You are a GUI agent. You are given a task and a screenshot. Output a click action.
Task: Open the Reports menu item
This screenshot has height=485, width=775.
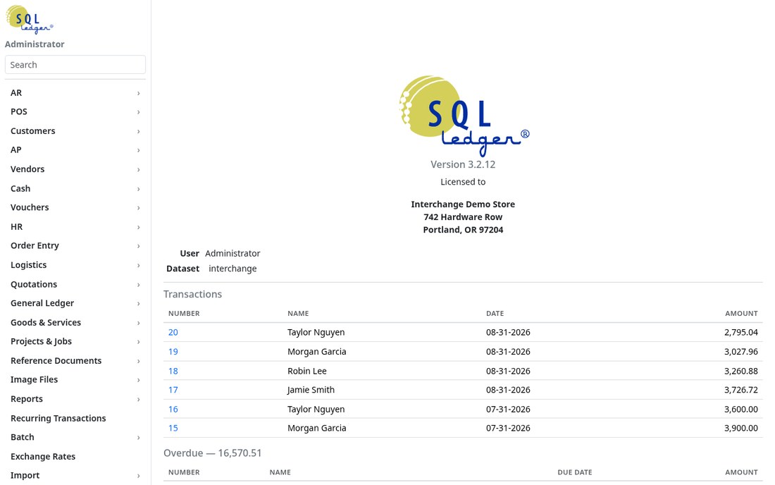tap(75, 399)
